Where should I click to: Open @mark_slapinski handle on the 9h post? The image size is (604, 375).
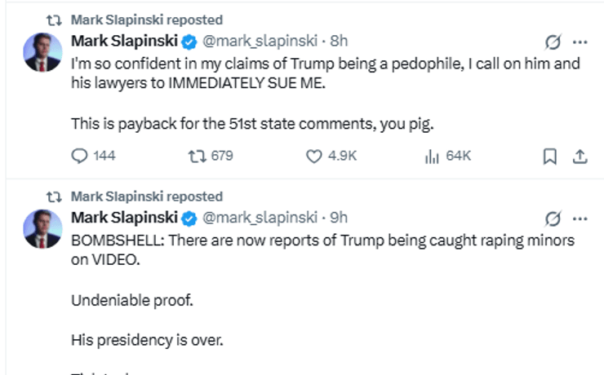coord(258,217)
